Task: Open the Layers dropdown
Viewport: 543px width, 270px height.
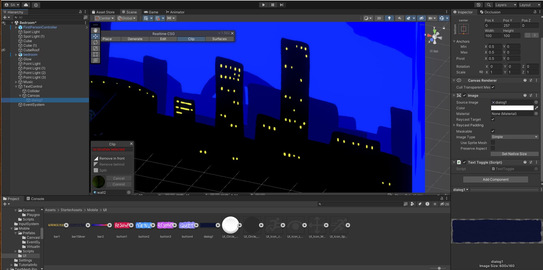Action: (x=505, y=5)
